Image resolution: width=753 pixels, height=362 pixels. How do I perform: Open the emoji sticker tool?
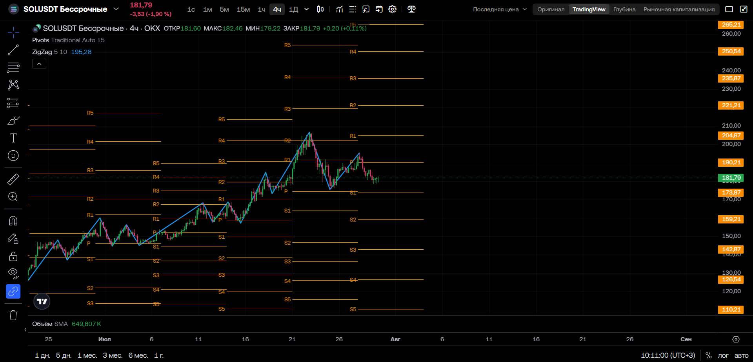click(x=13, y=156)
